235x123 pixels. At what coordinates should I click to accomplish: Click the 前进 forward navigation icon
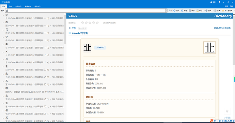point(182,11)
